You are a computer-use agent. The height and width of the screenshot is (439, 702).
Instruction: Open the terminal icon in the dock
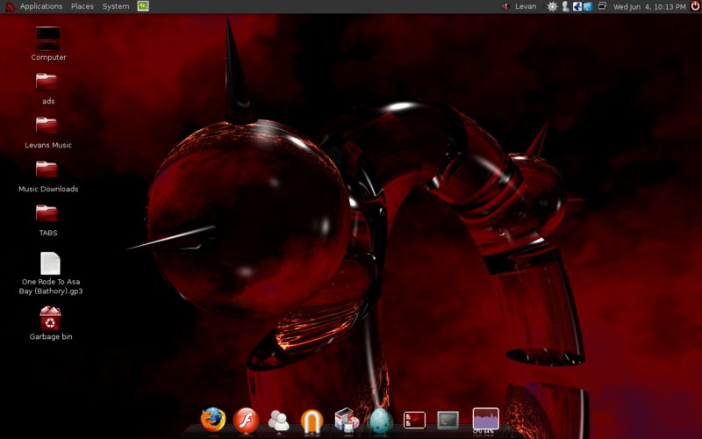(448, 421)
